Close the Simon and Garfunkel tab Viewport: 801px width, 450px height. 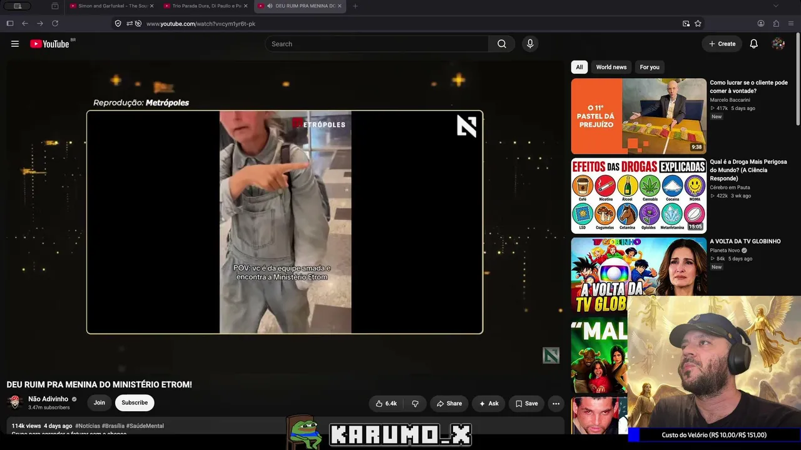tap(151, 6)
